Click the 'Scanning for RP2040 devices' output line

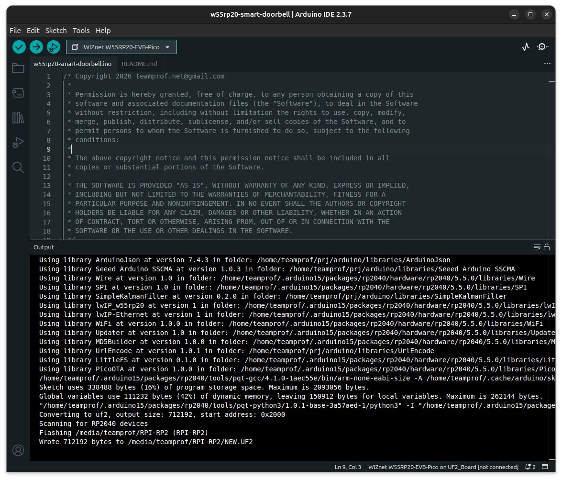[x=93, y=424]
